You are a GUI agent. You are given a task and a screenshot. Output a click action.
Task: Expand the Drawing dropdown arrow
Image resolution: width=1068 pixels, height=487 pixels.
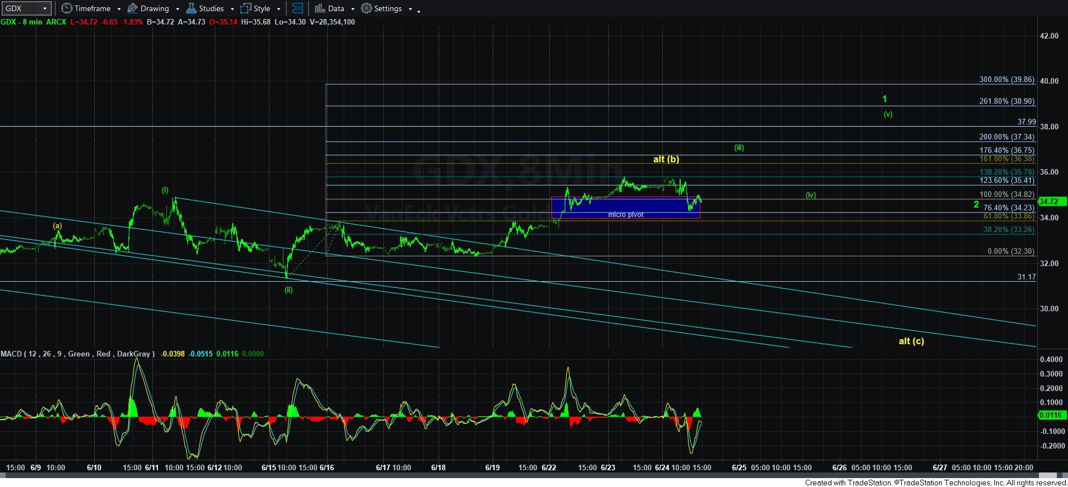pyautogui.click(x=177, y=9)
